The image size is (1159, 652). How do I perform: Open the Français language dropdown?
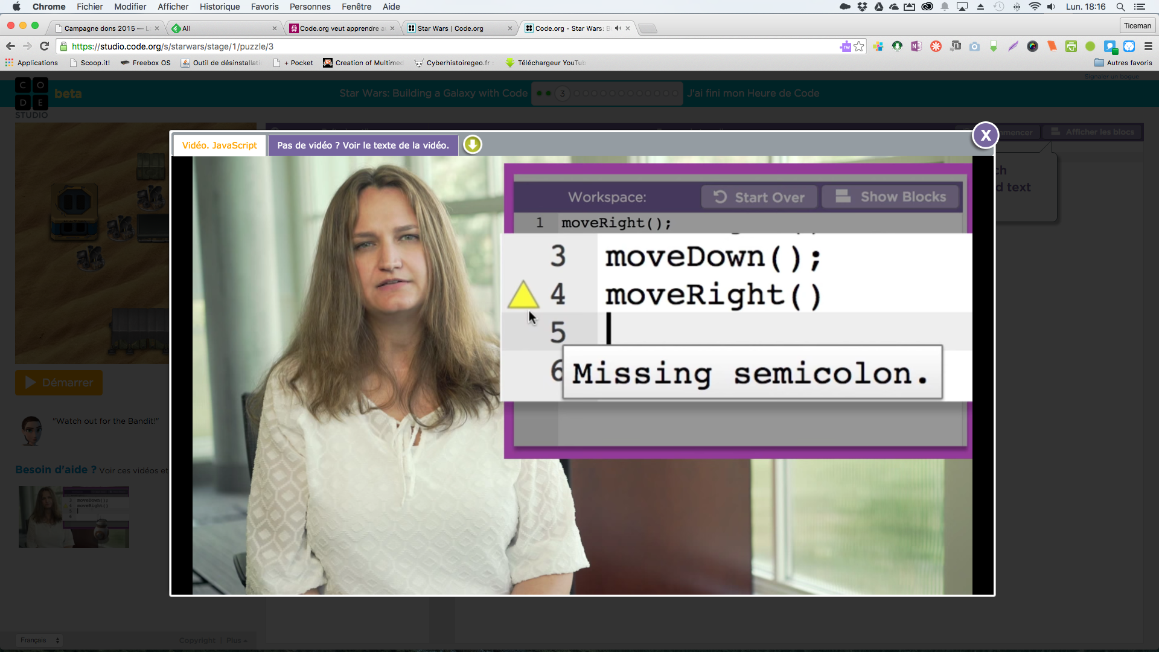(40, 641)
